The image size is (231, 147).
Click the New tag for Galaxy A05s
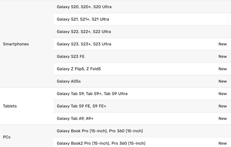click(222, 81)
